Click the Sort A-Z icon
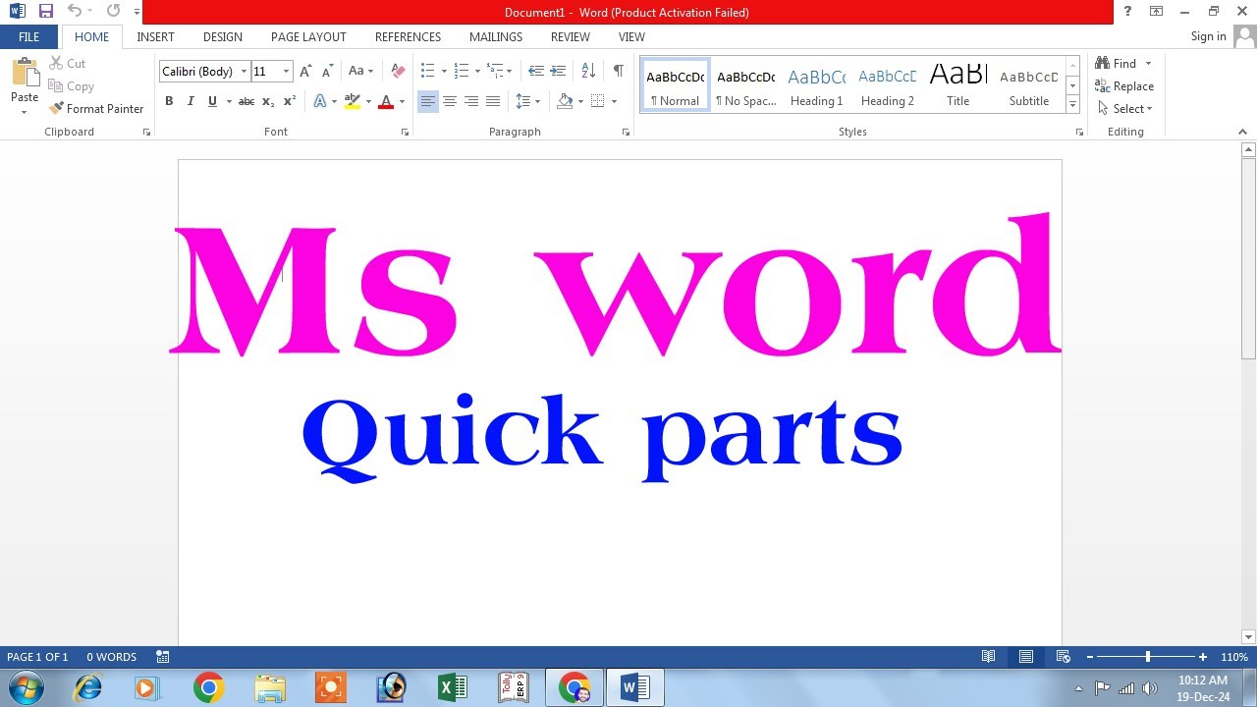 [588, 71]
